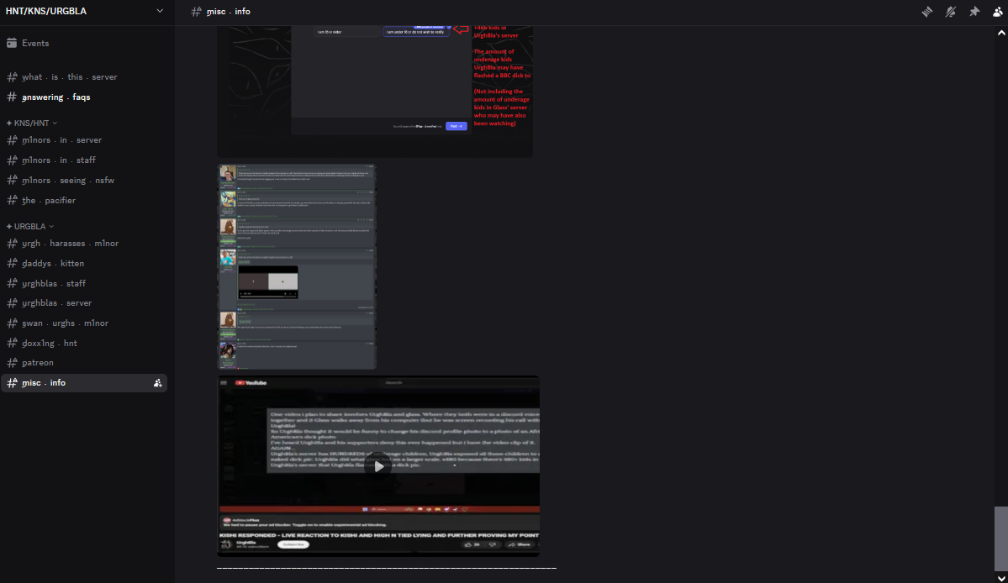1008x583 pixels.
Task: Open the HNT/KNS/URGBLA server dropdown
Action: [84, 12]
